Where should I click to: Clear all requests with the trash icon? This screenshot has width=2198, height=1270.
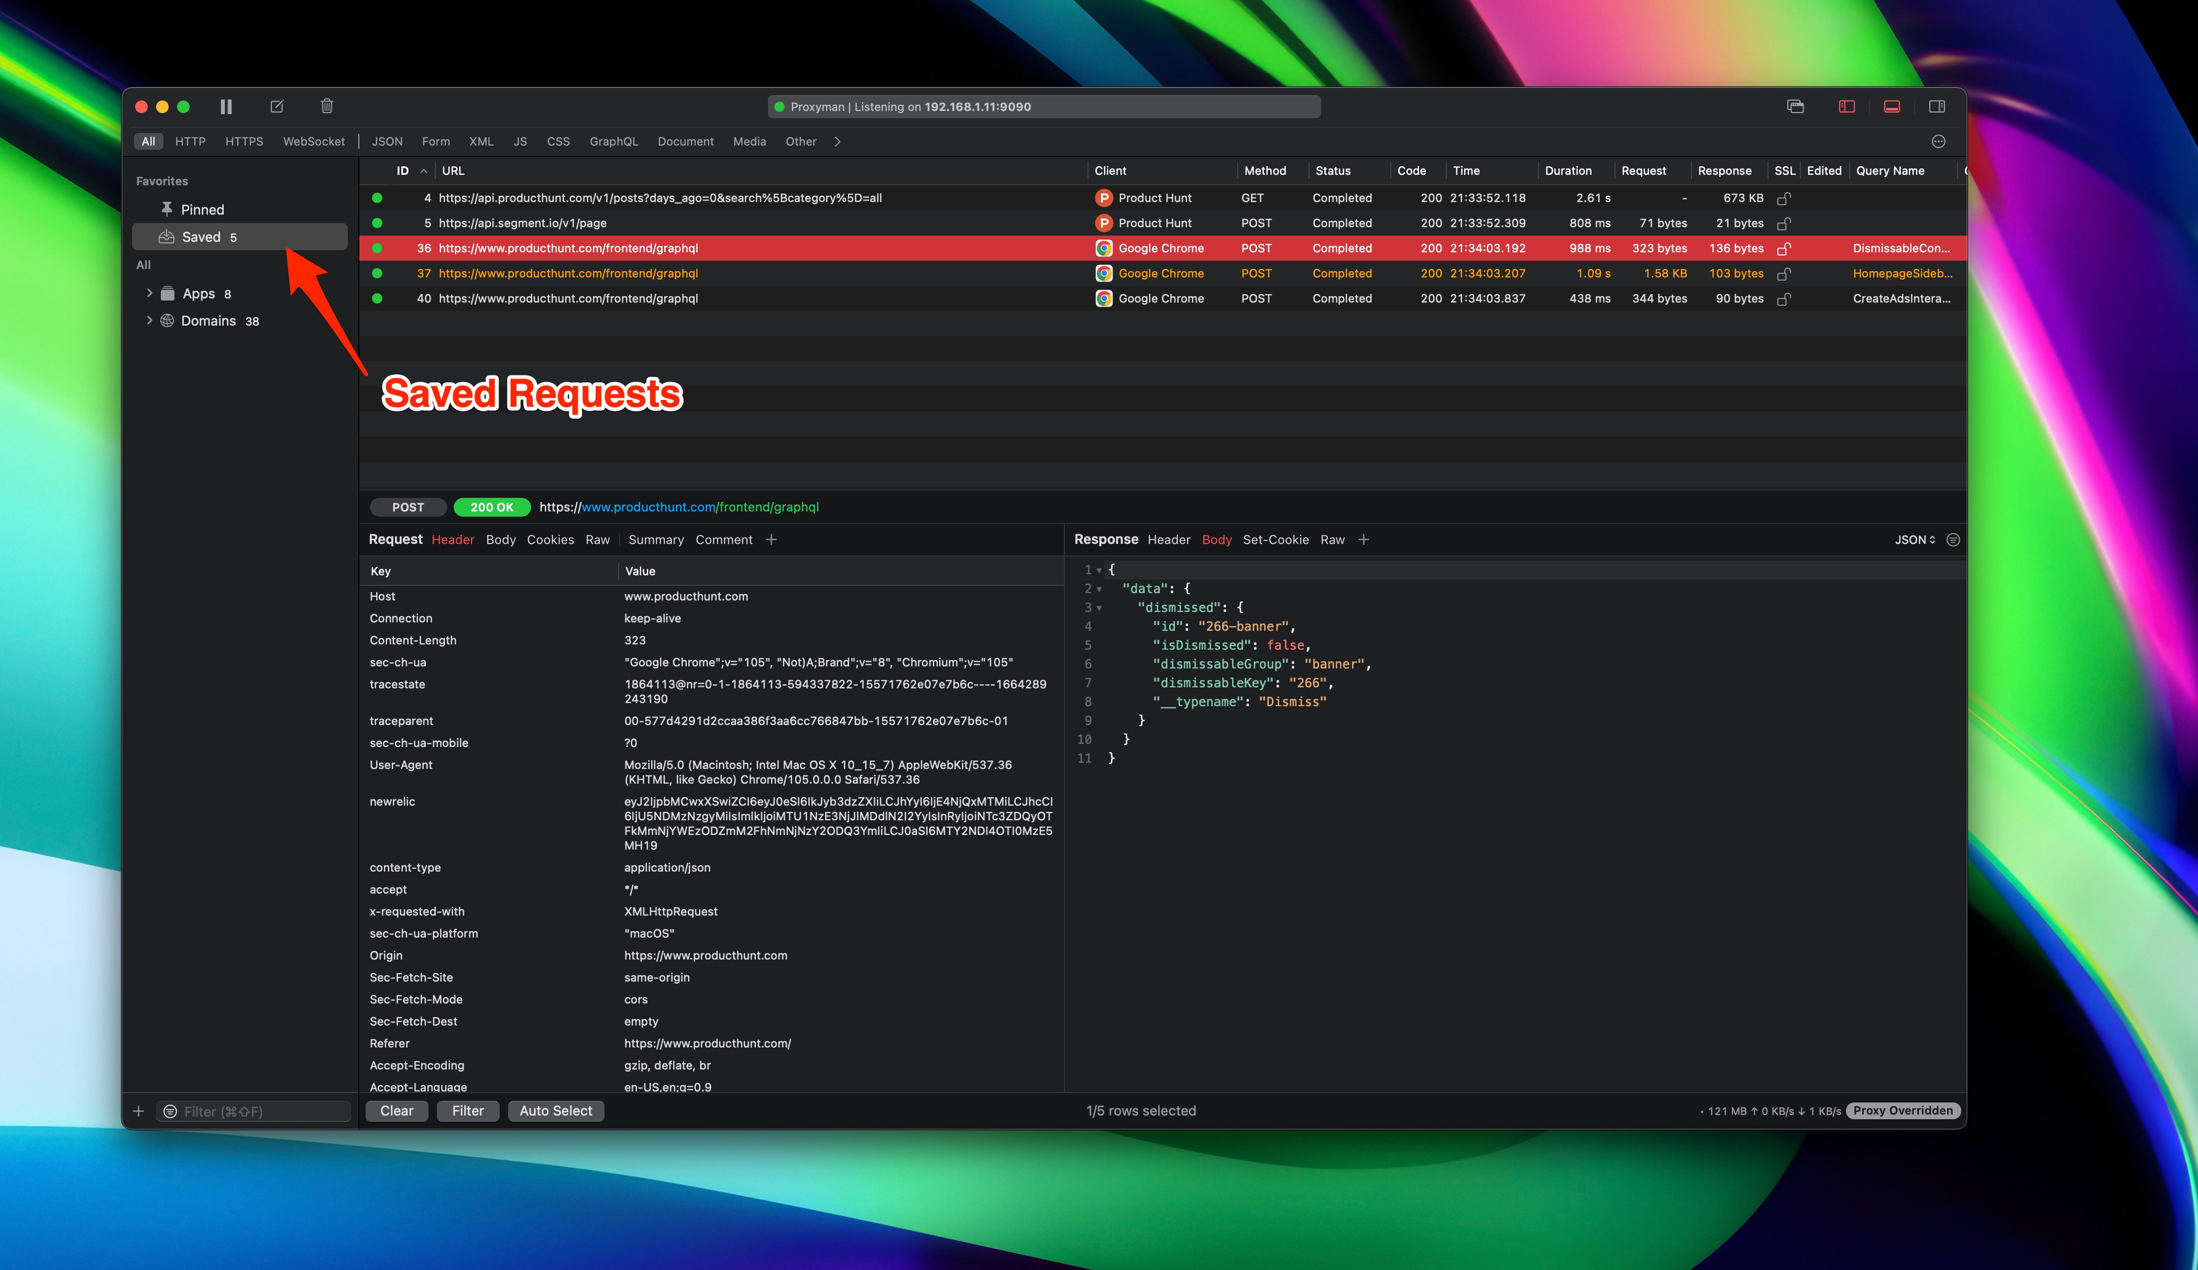[326, 105]
